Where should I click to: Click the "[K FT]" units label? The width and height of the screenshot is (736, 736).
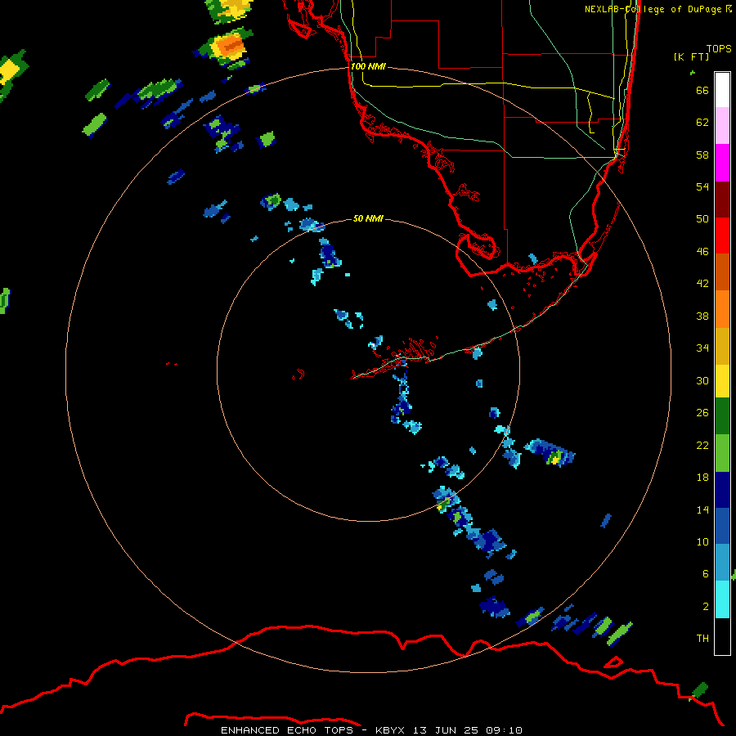pos(691,56)
